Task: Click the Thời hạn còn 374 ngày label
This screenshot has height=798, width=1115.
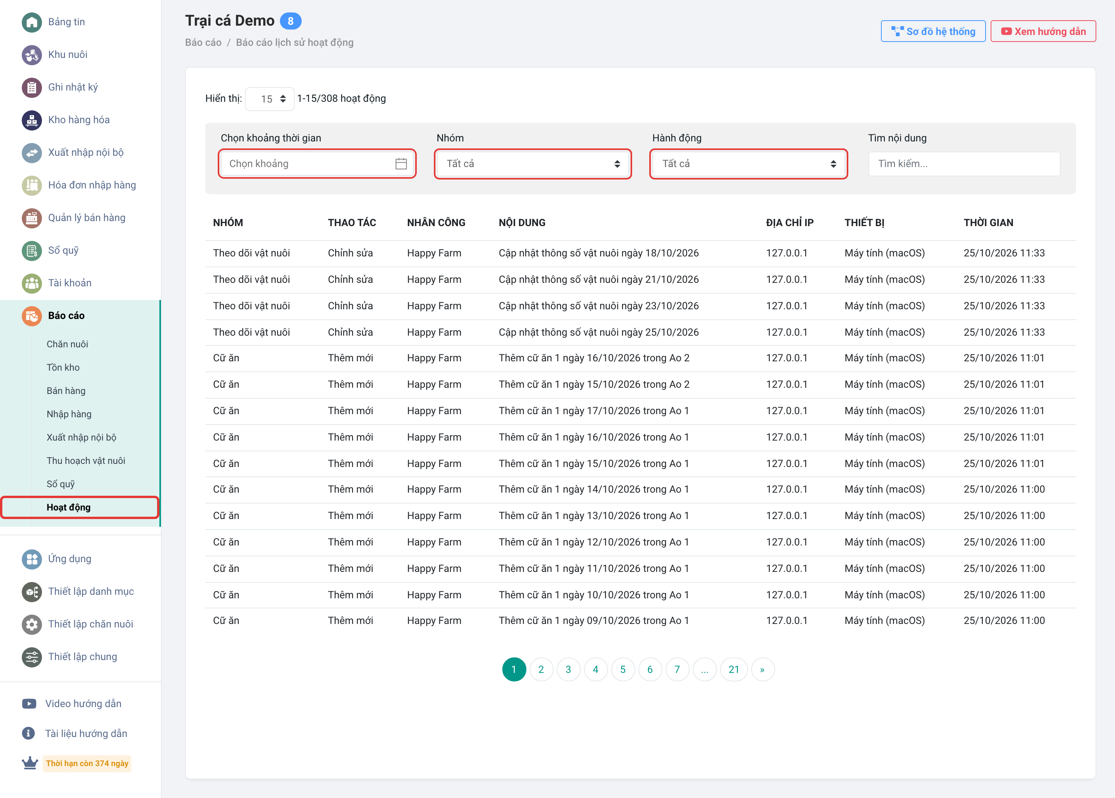Action: 87,763
